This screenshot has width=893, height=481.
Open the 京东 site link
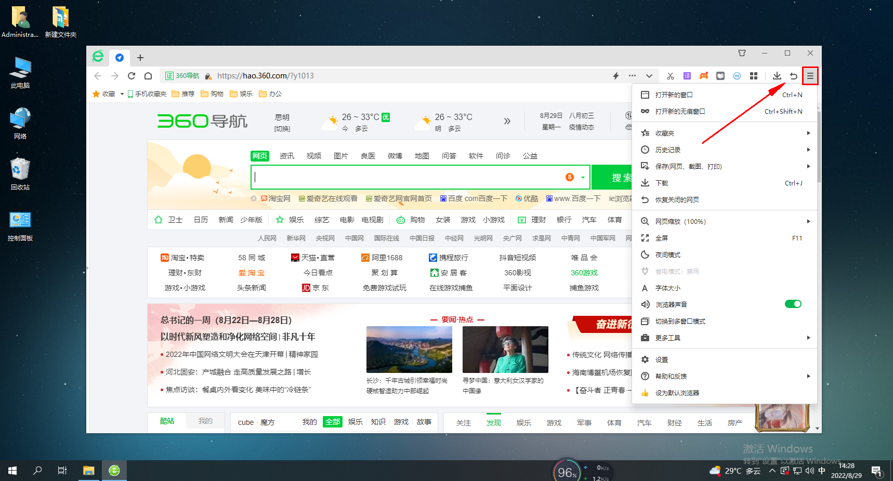[316, 288]
